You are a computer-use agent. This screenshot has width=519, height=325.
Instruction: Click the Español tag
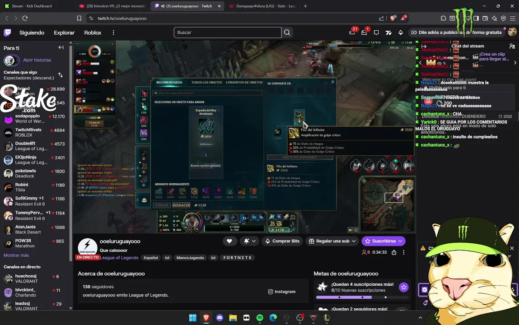[150, 258]
